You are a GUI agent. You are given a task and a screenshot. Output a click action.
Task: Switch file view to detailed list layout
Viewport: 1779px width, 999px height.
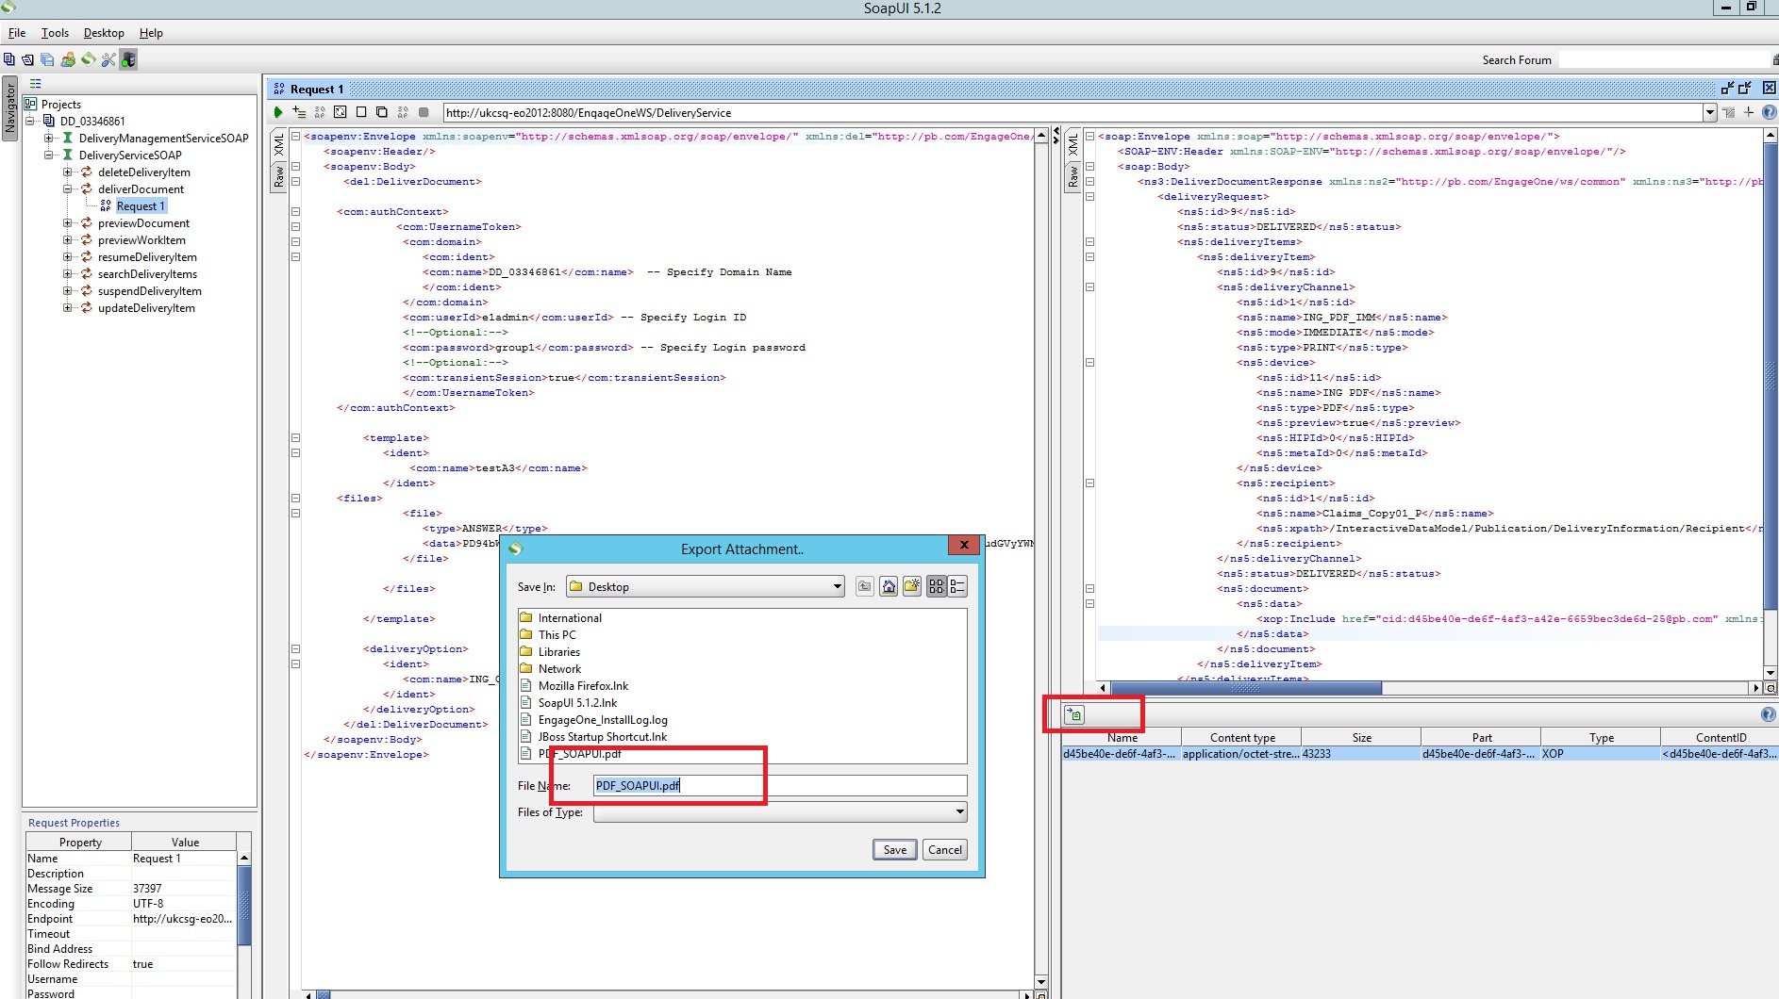(958, 586)
